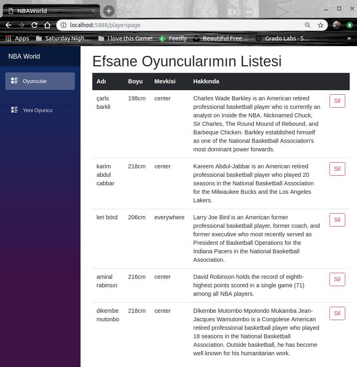Expand the hidden bookmarks overflow chevron

pyautogui.click(x=349, y=38)
